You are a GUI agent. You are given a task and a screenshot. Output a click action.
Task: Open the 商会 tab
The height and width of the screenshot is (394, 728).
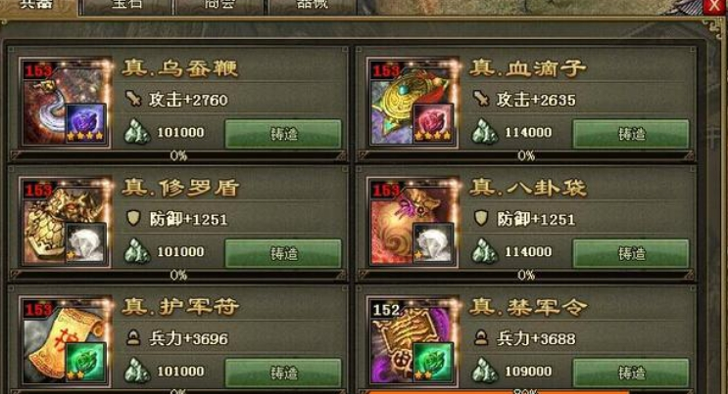coord(219,7)
